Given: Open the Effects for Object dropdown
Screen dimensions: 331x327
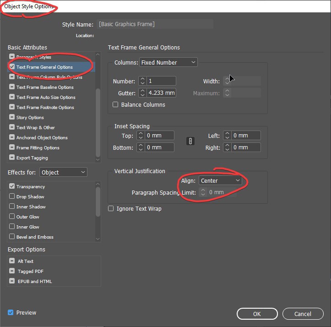Looking at the screenshot, I should click(63, 172).
